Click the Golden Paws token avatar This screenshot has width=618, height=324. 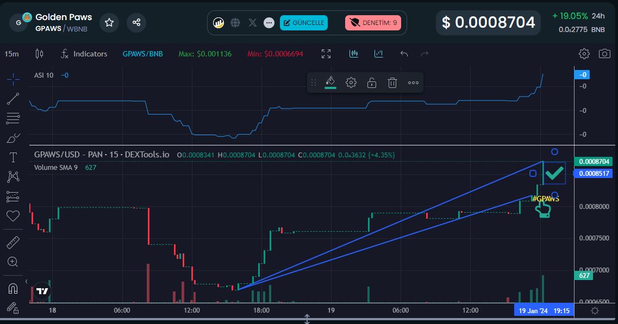click(x=19, y=22)
